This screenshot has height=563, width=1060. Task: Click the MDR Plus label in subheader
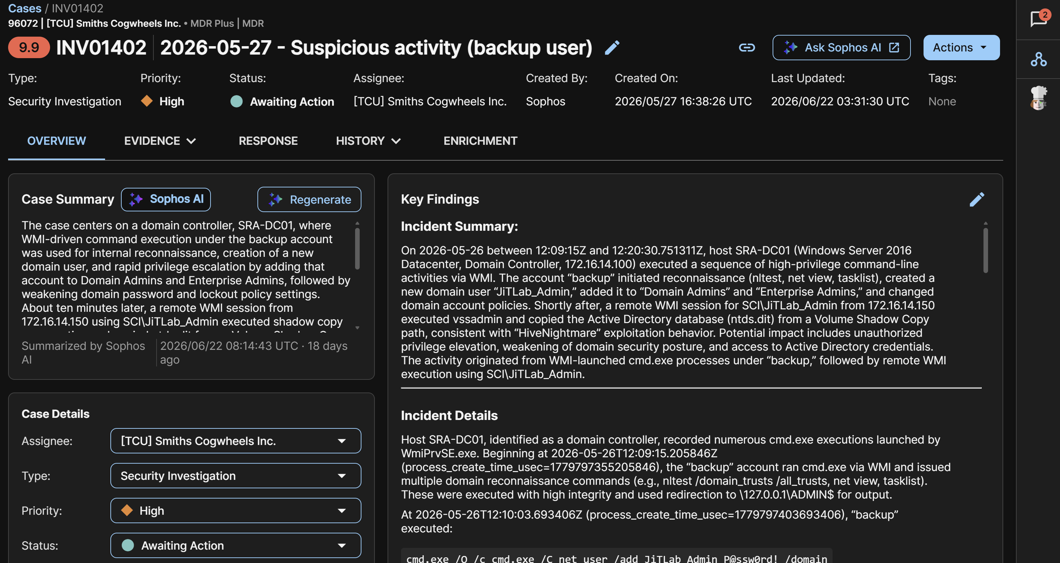pos(212,24)
